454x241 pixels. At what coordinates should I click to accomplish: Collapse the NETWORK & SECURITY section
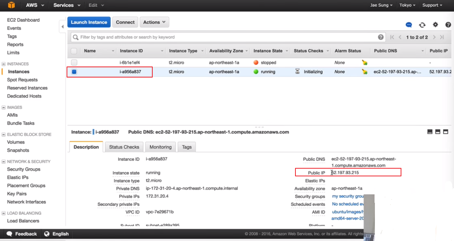tap(4, 162)
